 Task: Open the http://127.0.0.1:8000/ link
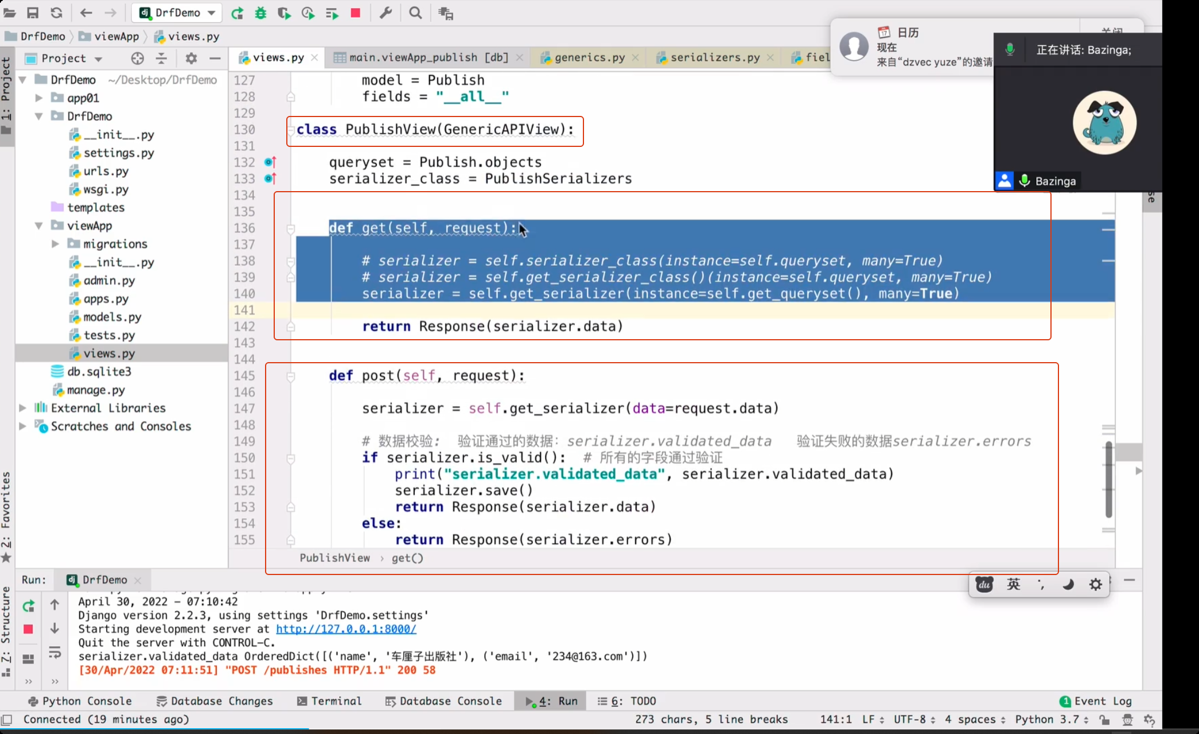346,629
